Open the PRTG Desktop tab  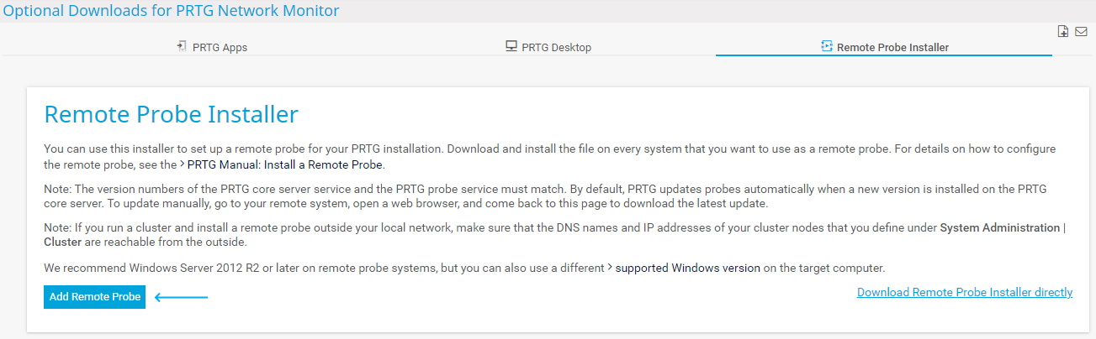(x=556, y=48)
